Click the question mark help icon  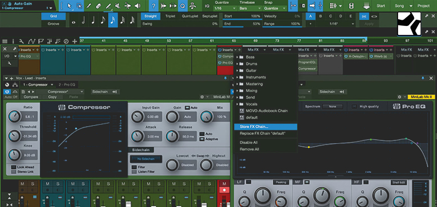pyautogui.click(x=154, y=6)
